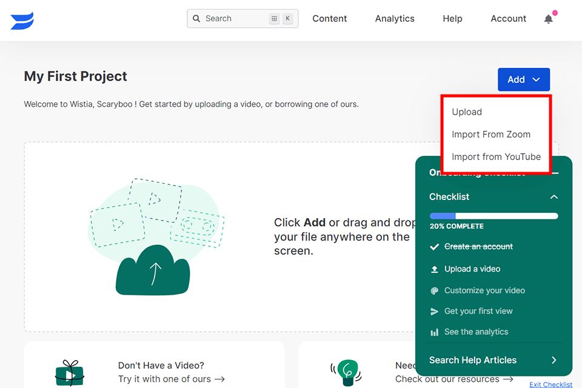Click Customize your video checklist item
The width and height of the screenshot is (582, 388).
pos(484,291)
